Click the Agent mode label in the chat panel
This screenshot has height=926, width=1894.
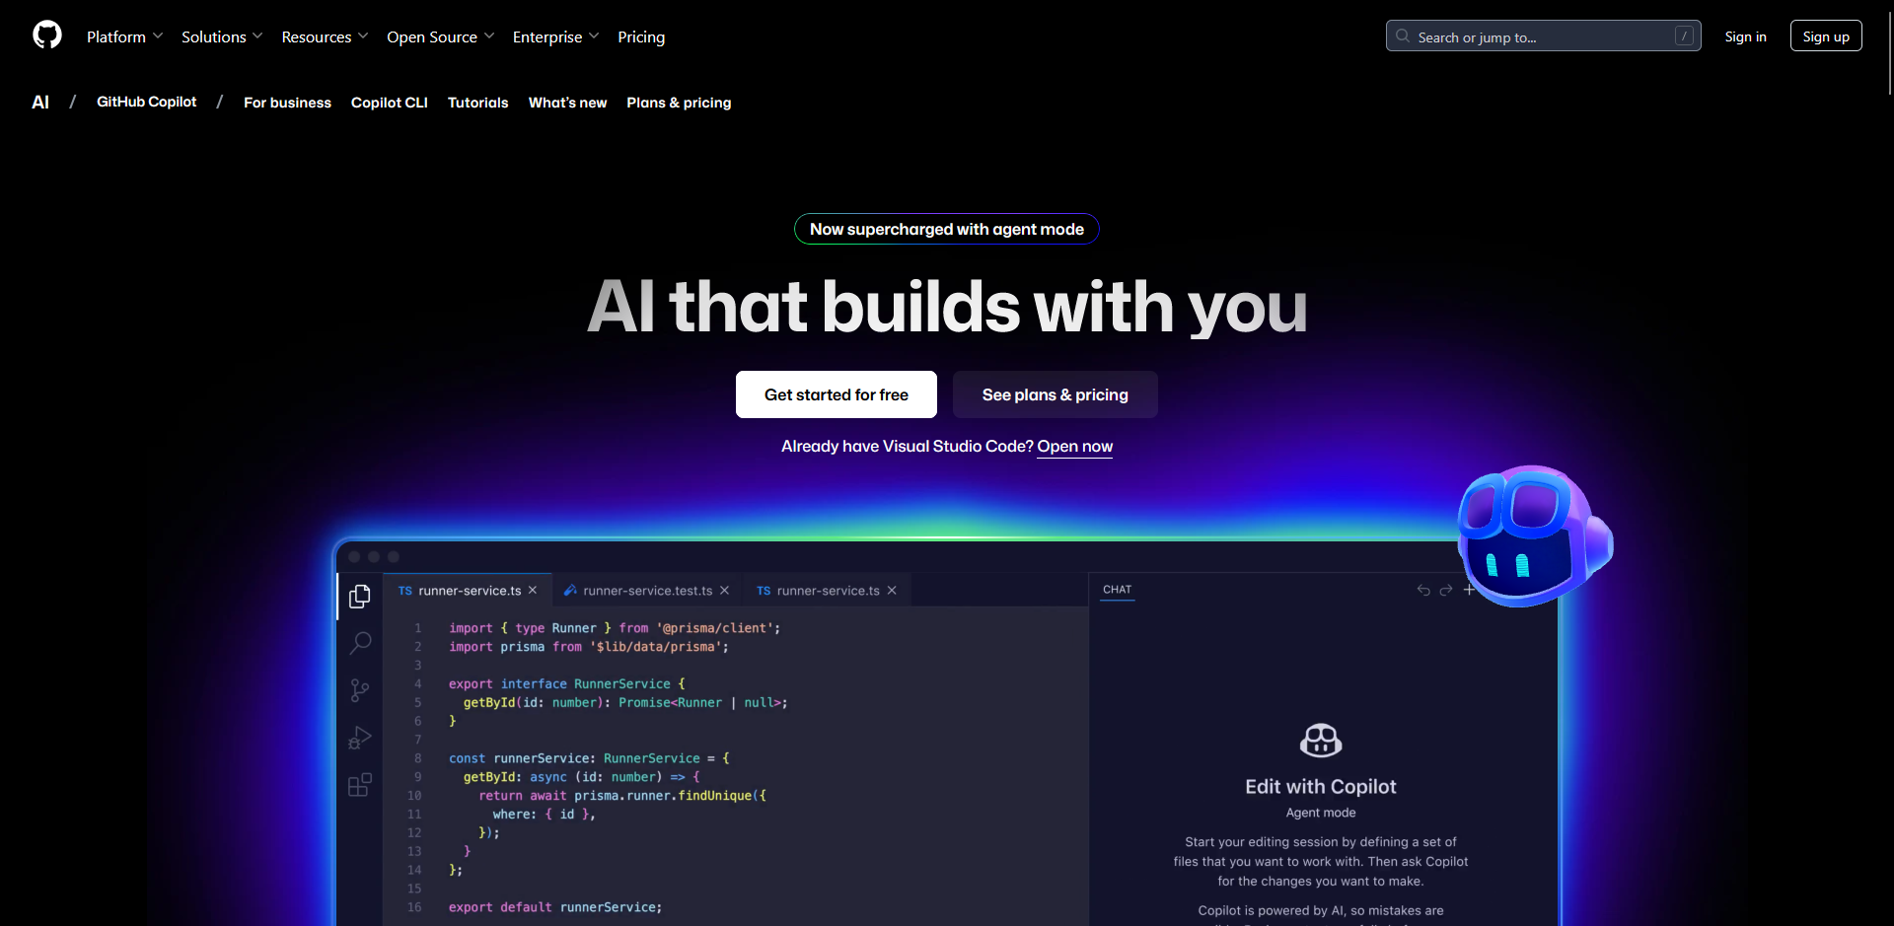[x=1321, y=813]
